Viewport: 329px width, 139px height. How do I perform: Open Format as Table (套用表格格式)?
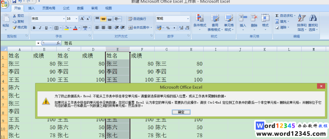tap(215, 23)
